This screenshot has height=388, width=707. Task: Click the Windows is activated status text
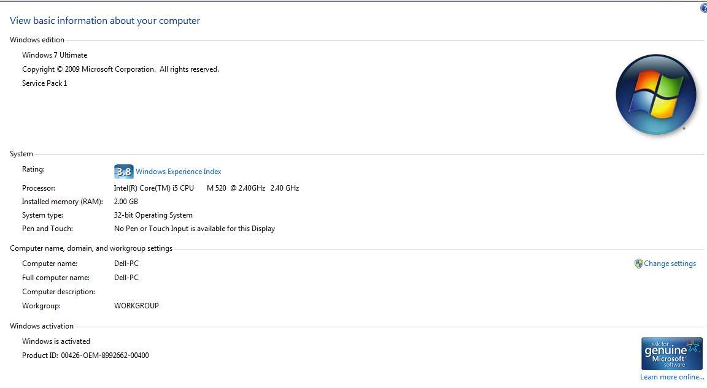click(56, 341)
